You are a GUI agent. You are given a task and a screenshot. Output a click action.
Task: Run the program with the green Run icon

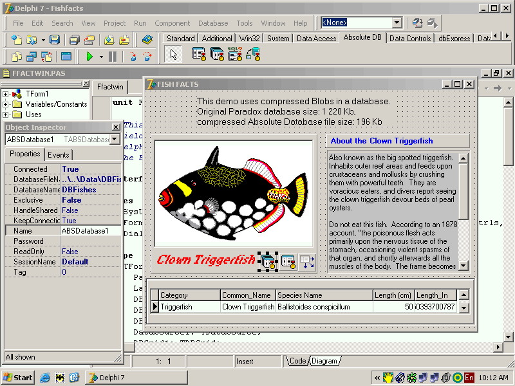pyautogui.click(x=90, y=57)
